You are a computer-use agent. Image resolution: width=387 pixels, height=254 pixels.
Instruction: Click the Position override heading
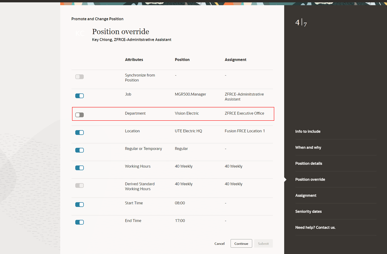120,32
